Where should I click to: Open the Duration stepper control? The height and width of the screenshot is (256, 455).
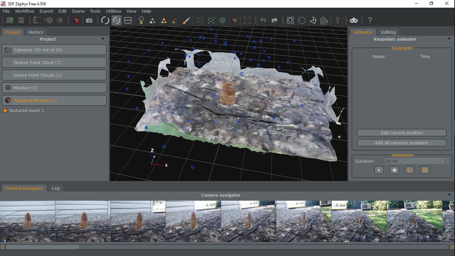coord(446,161)
